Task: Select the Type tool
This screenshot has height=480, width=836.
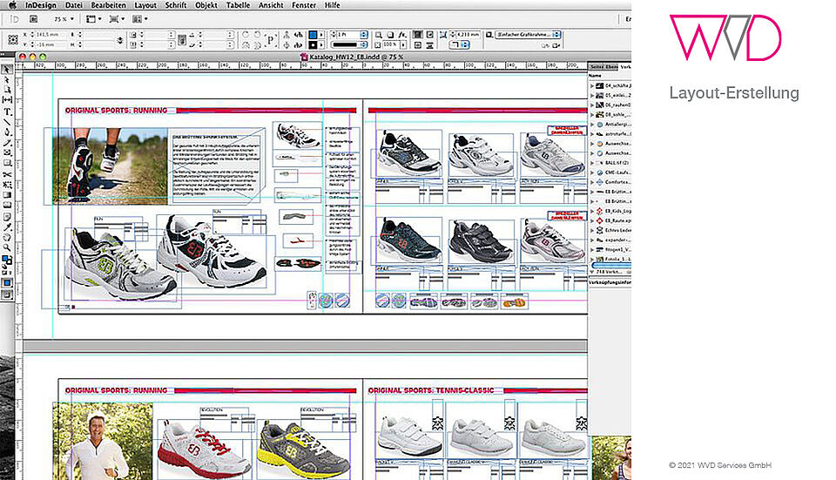Action: [6, 112]
